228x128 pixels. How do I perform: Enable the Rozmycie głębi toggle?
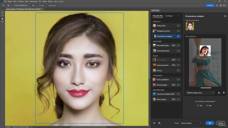(178, 85)
